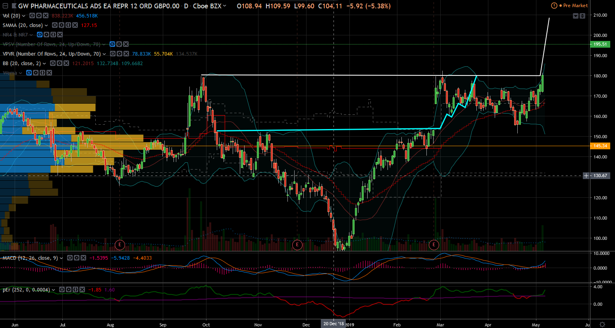Maximize pane using up-down arrows button

click(582, 16)
